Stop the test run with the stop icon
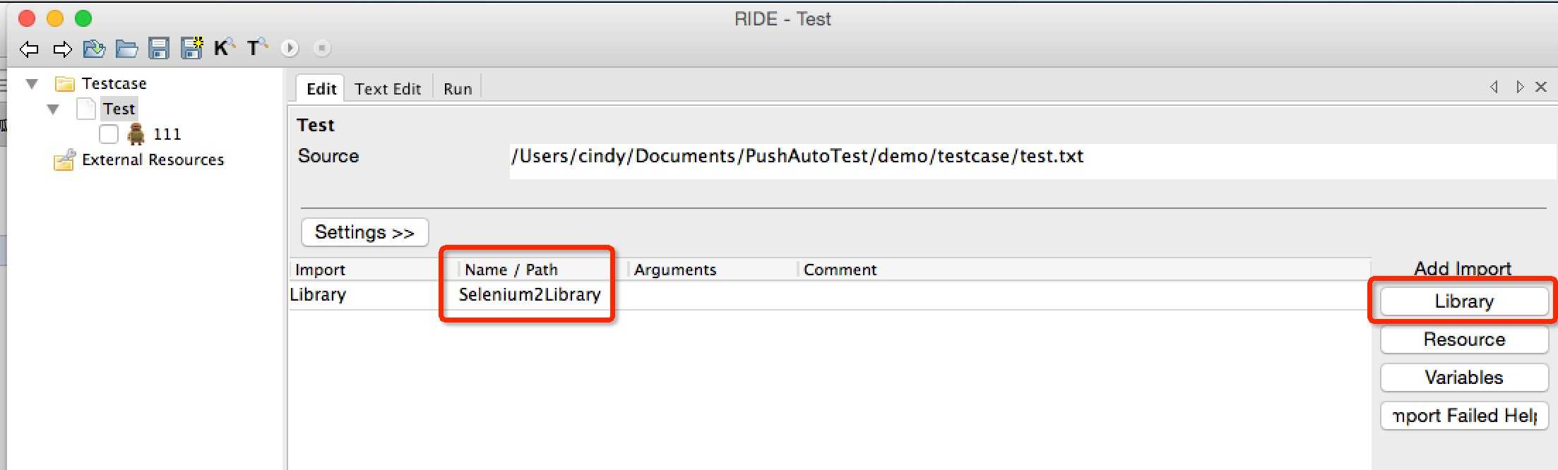1558x470 pixels. point(322,48)
